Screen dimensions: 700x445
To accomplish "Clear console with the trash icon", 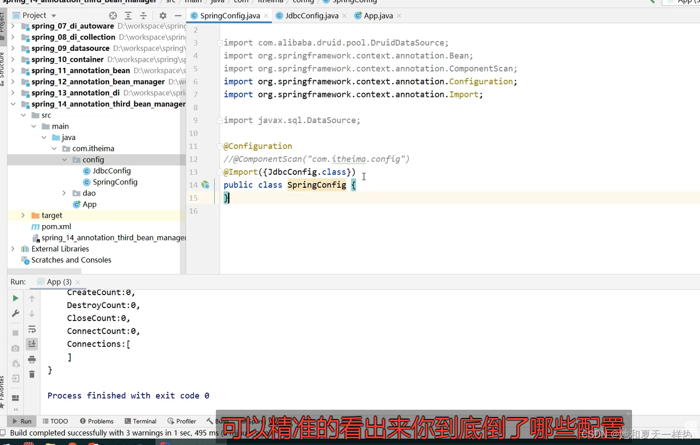I will click(32, 374).
